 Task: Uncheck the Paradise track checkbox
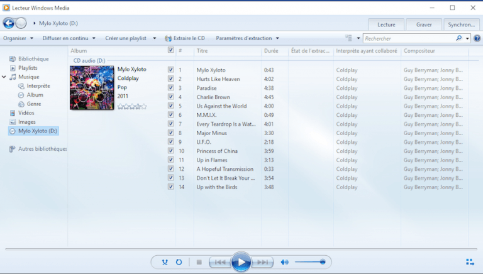point(170,87)
